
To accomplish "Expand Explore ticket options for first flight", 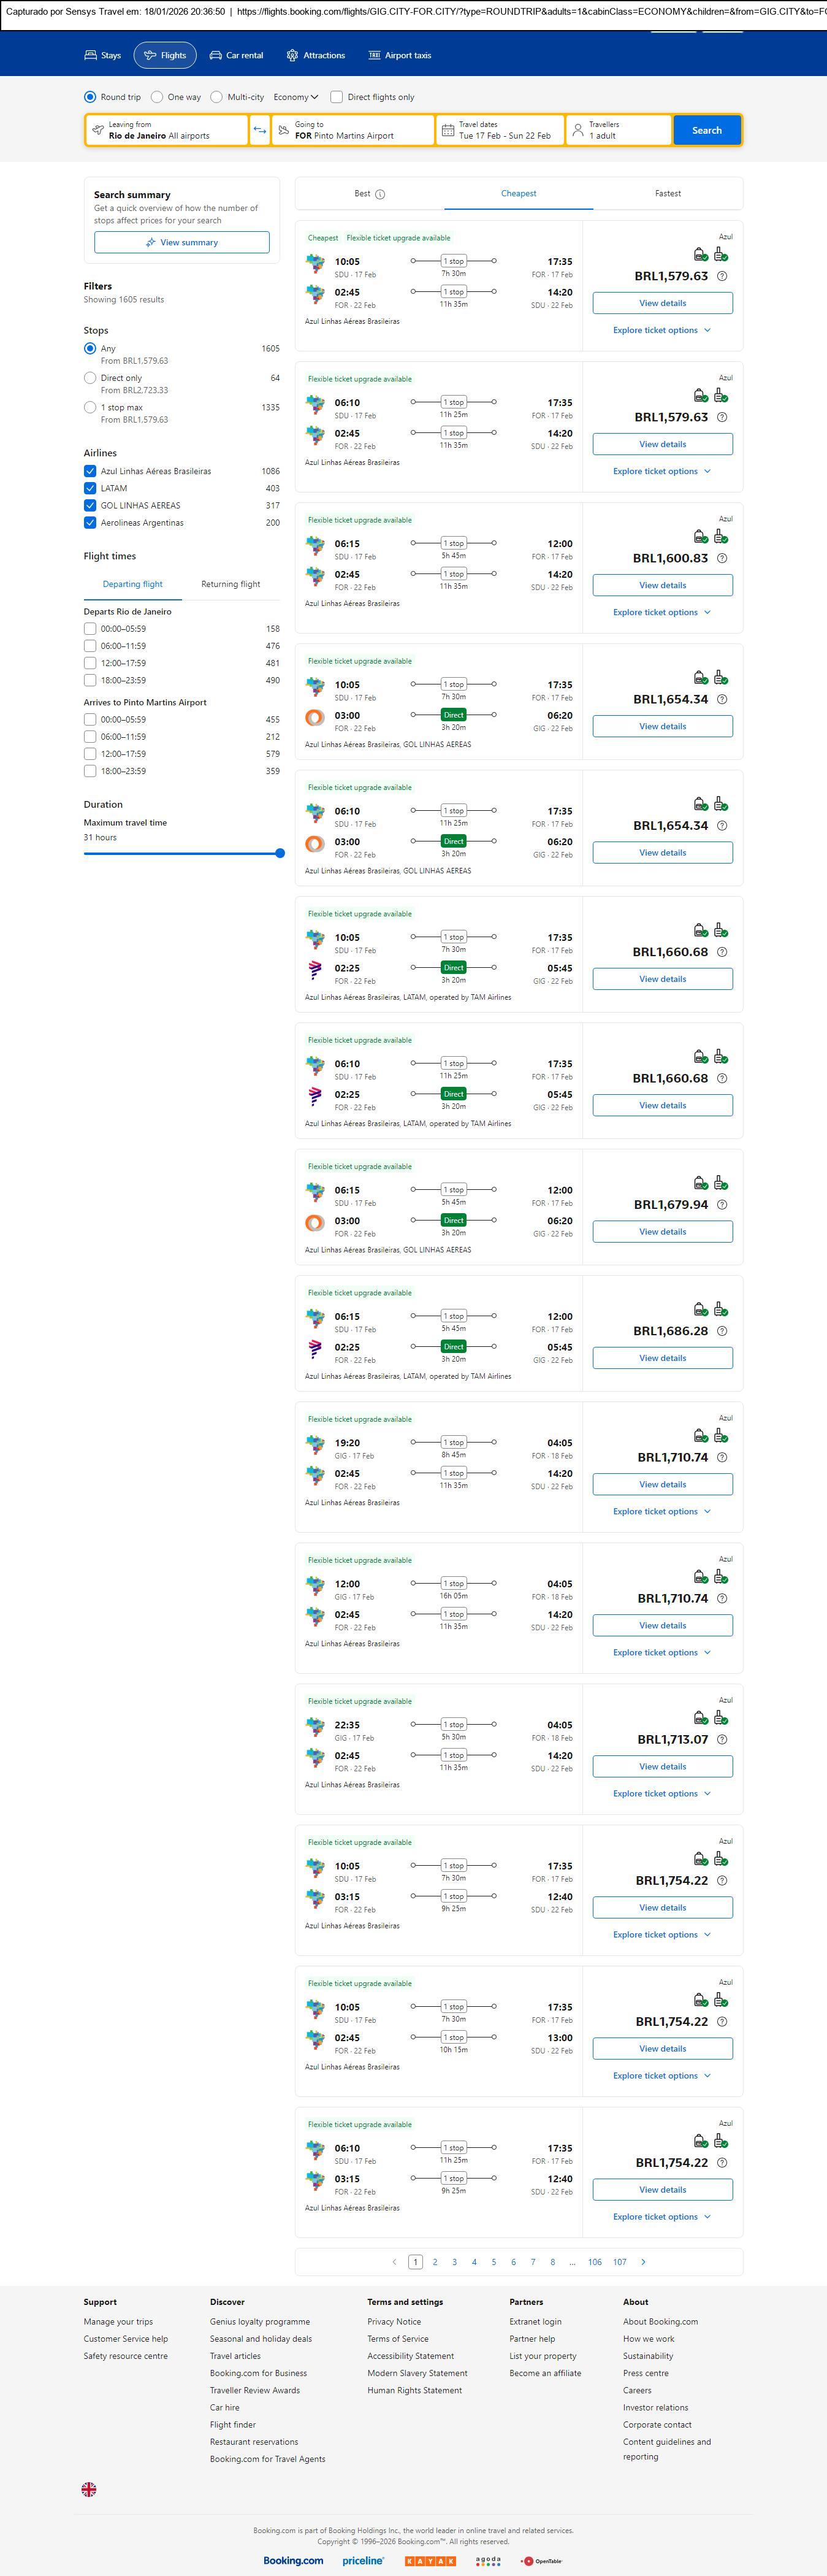I will pos(661,330).
